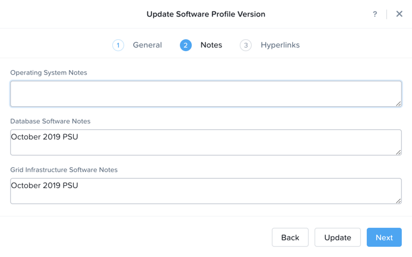Viewport: 412px width, 257px height.
Task: Click inside the Database Software Notes text area
Action: coord(206,142)
